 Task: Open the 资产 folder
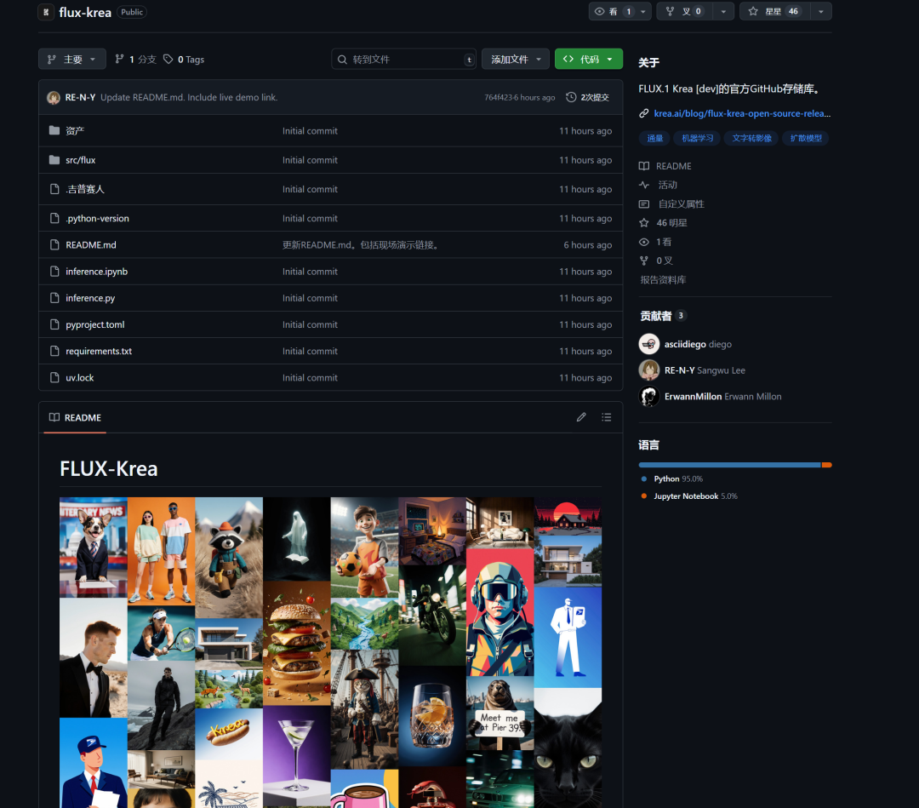[74, 131]
